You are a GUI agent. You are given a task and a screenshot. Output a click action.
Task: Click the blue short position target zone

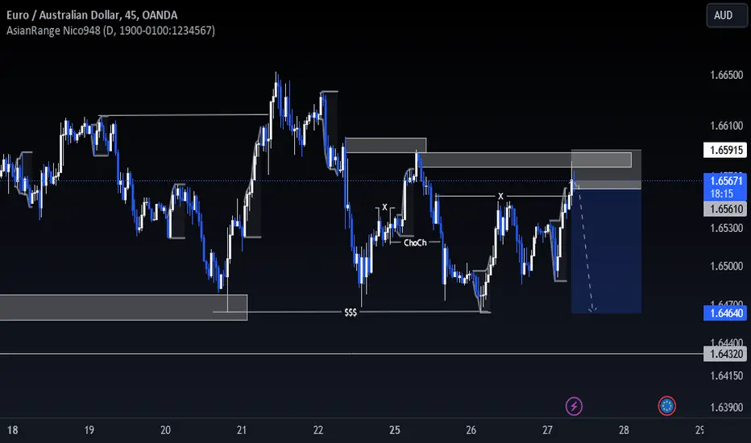[x=606, y=251]
